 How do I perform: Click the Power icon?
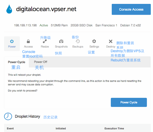click(x=12, y=41)
